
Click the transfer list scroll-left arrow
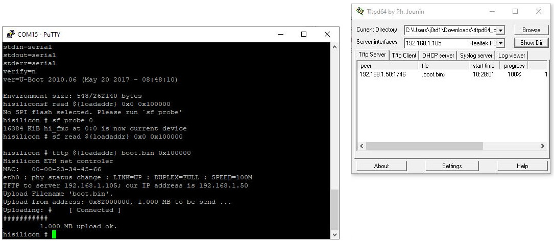pyautogui.click(x=361, y=146)
